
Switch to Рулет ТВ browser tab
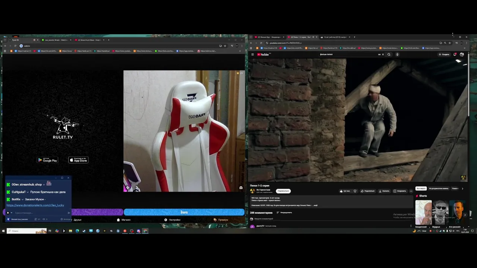(x=22, y=40)
